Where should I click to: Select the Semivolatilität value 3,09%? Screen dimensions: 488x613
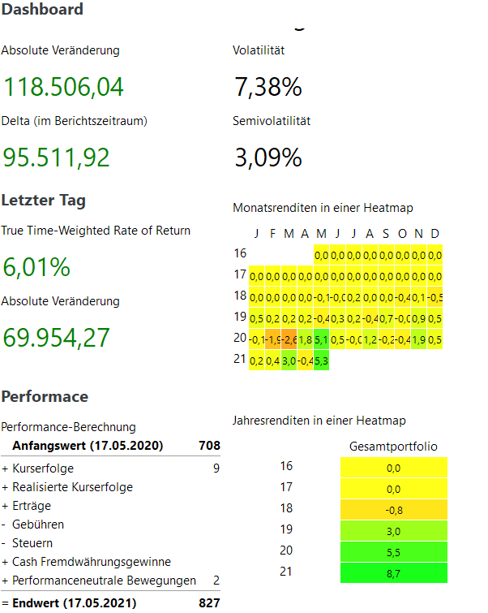(268, 158)
